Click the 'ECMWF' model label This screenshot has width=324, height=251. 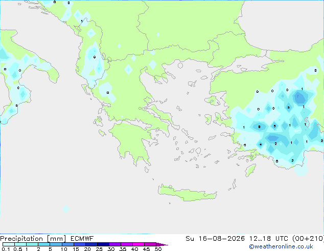(x=82, y=239)
